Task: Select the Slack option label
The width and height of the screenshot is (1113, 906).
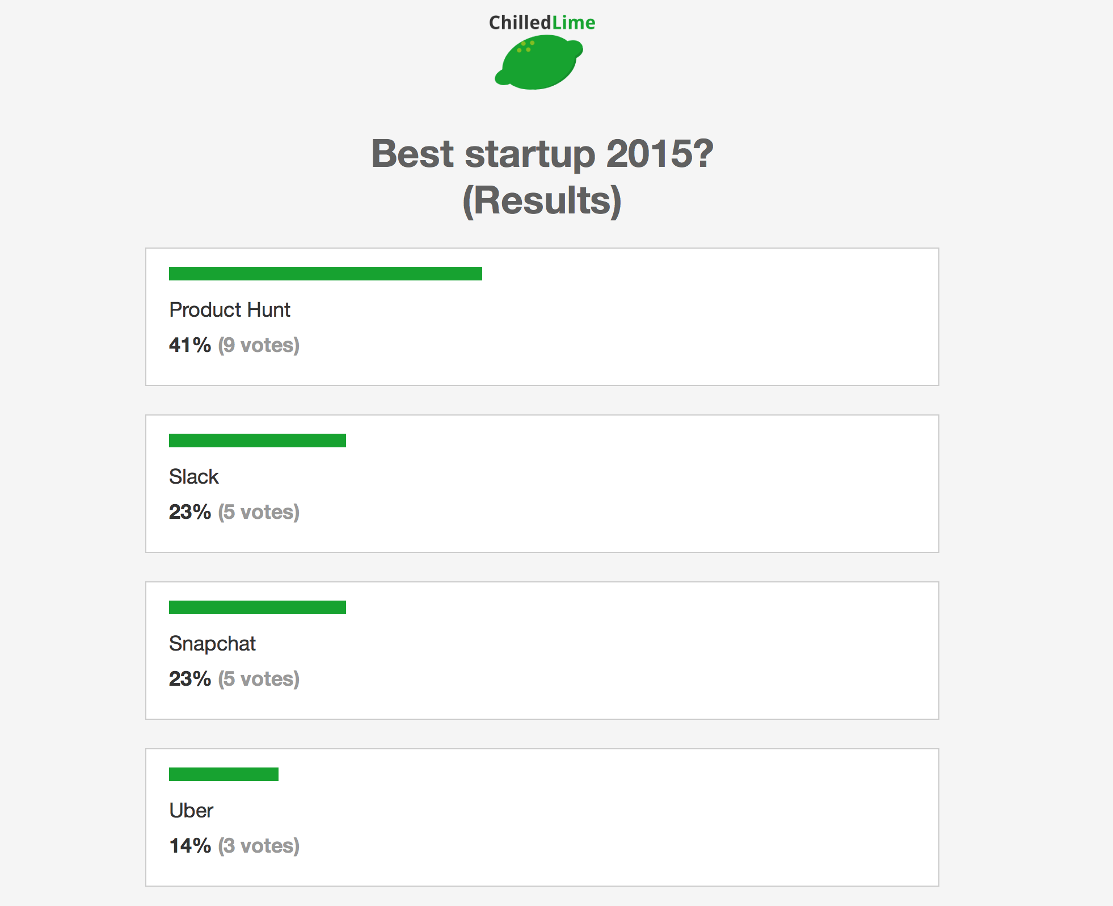Action: click(193, 477)
